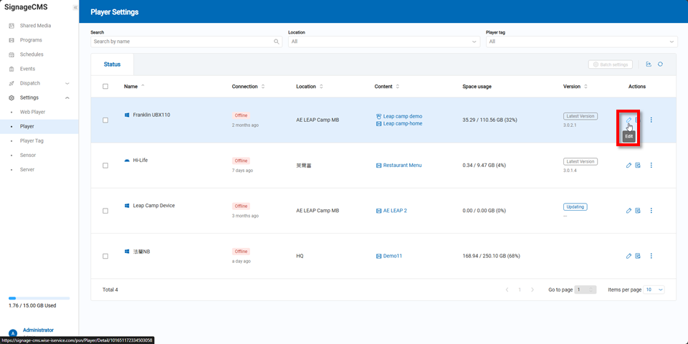Screen dimensions: 688x344
Task: Collapse the sidebar using the double-arrow icon
Action: coord(75,7)
